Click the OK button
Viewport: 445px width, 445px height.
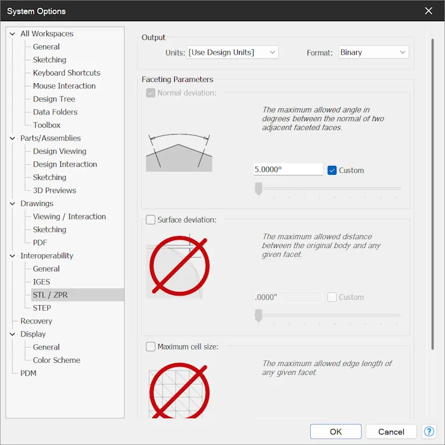click(x=336, y=432)
